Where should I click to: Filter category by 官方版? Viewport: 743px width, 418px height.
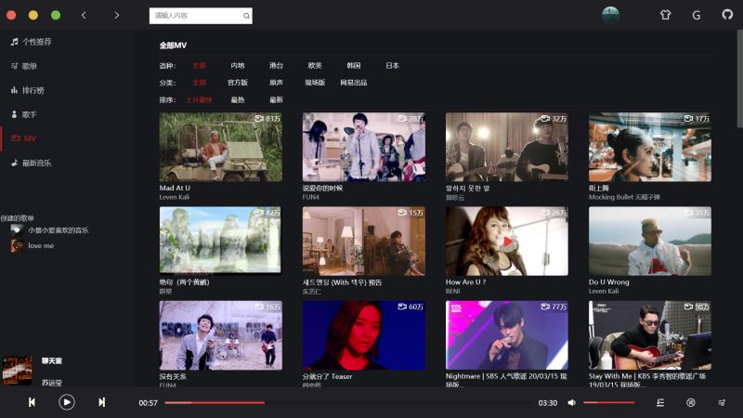(x=238, y=83)
